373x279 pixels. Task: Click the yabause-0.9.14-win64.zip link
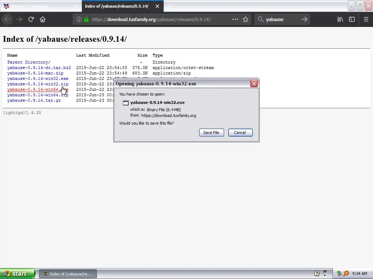point(38,95)
